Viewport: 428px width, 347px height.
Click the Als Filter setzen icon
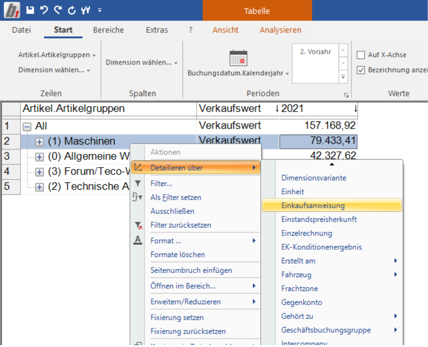137,197
